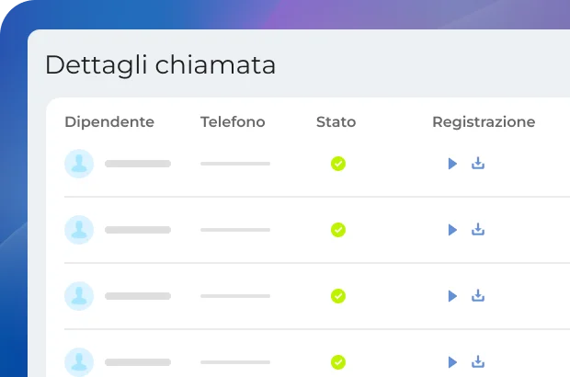Screen dimensions: 570x377
Task: Download the fourth row's recording
Action: [478, 362]
